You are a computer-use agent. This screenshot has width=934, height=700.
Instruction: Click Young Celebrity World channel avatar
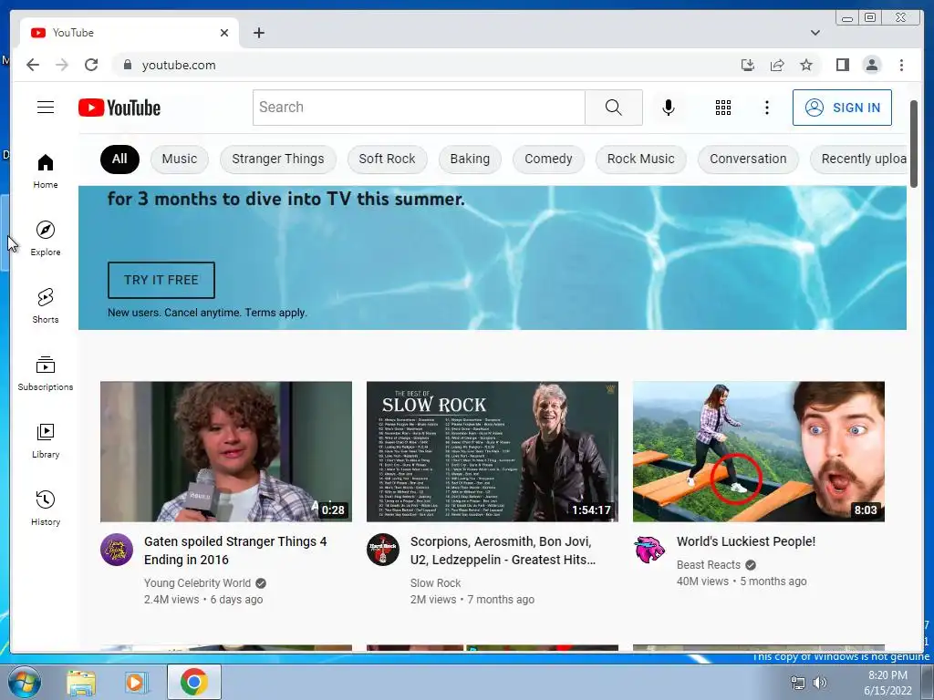(117, 550)
